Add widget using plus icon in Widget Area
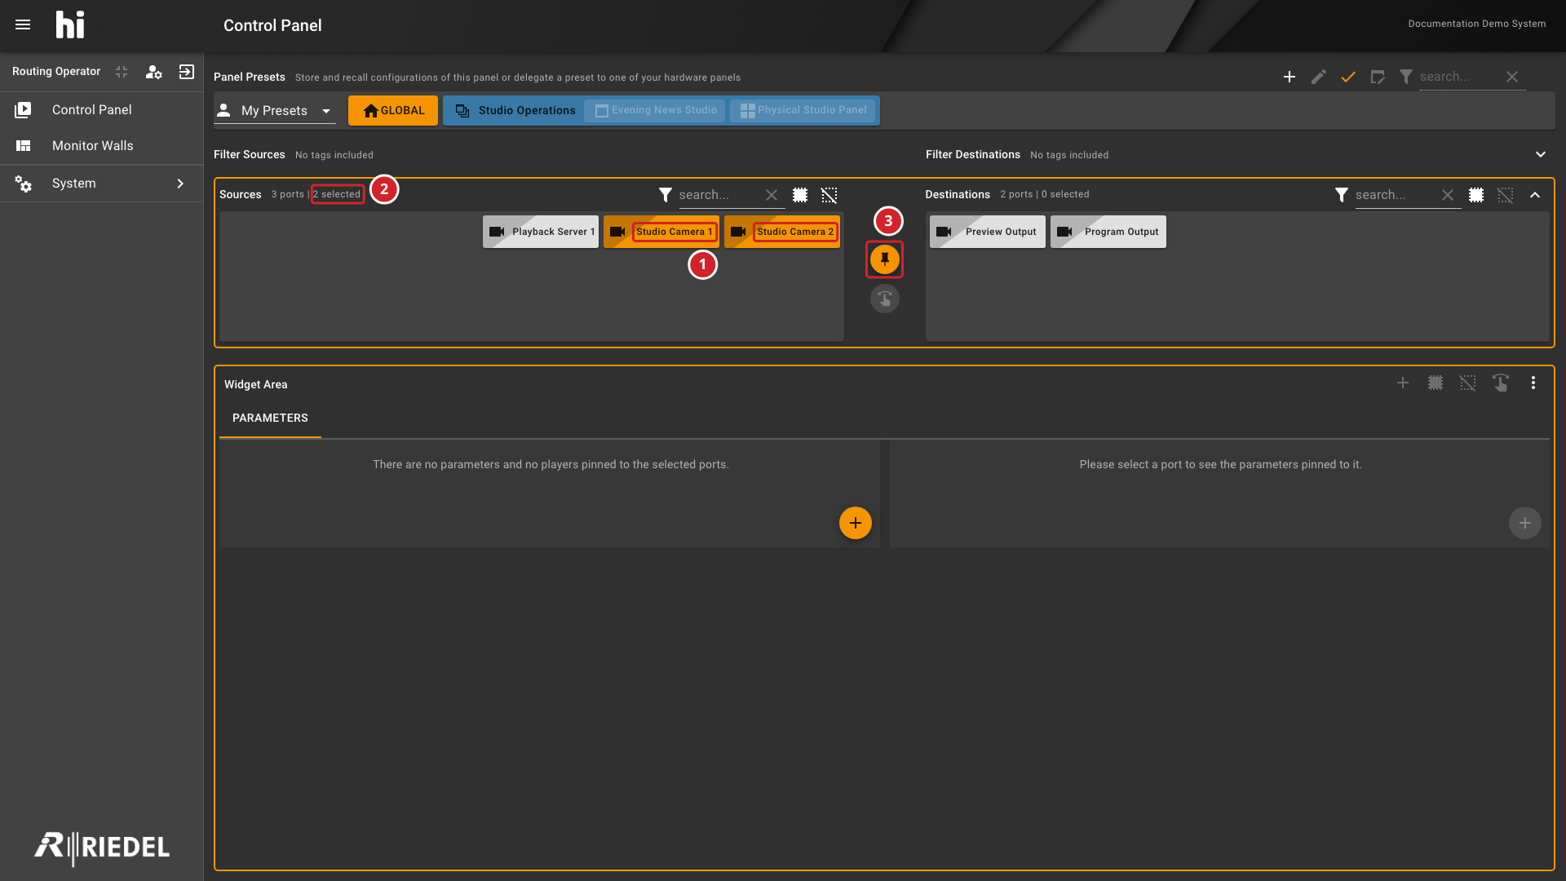This screenshot has height=881, width=1566. (1403, 383)
